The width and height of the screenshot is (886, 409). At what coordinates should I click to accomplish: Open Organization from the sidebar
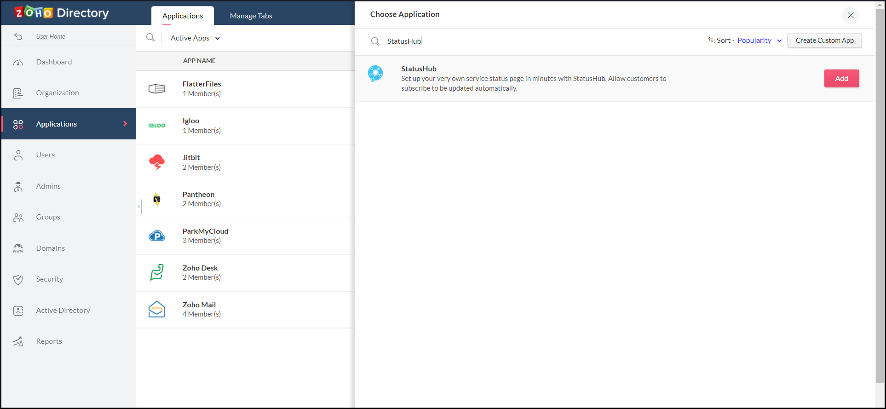point(69,93)
